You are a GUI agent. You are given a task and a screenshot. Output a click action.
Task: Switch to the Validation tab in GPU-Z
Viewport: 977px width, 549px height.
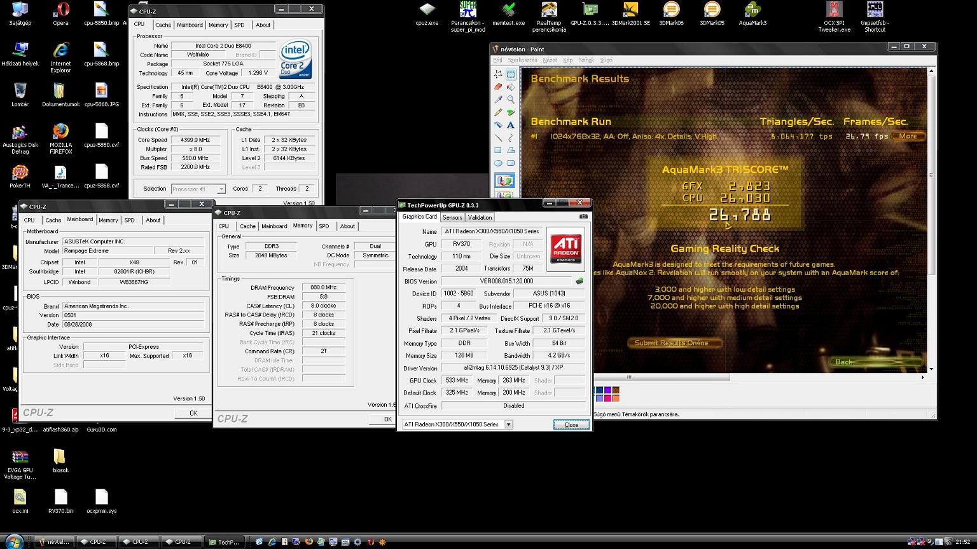pyautogui.click(x=480, y=217)
